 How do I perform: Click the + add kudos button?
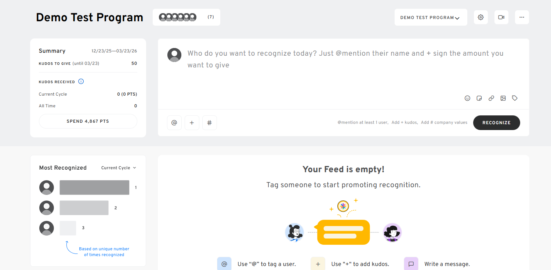point(192,123)
